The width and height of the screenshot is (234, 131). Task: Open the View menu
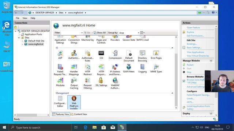click(x=25, y=18)
